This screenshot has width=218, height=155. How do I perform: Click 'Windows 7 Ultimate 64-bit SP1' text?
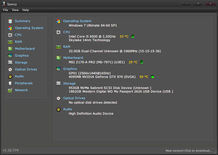click(x=93, y=25)
